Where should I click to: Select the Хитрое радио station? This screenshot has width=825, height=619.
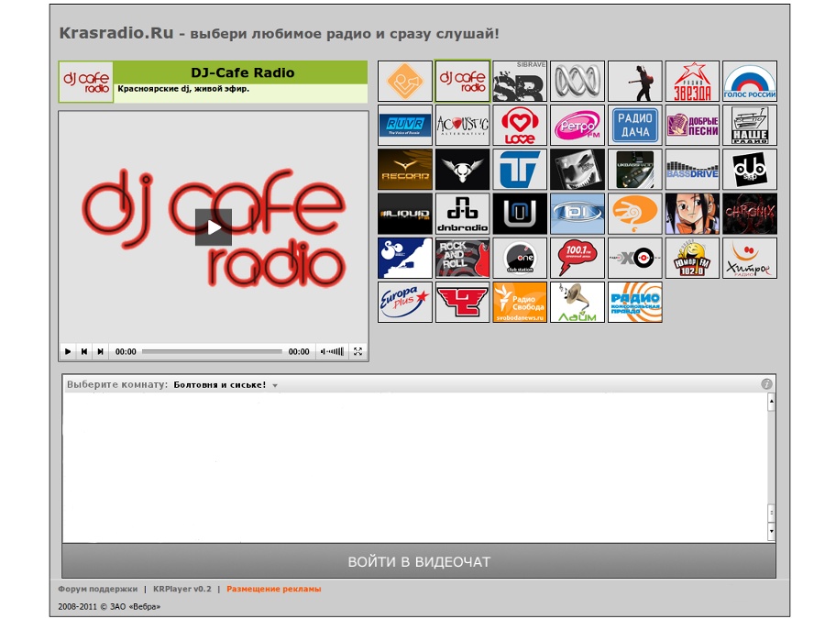click(x=750, y=258)
